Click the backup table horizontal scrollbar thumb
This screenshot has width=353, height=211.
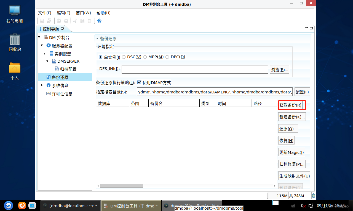[x=122, y=186]
